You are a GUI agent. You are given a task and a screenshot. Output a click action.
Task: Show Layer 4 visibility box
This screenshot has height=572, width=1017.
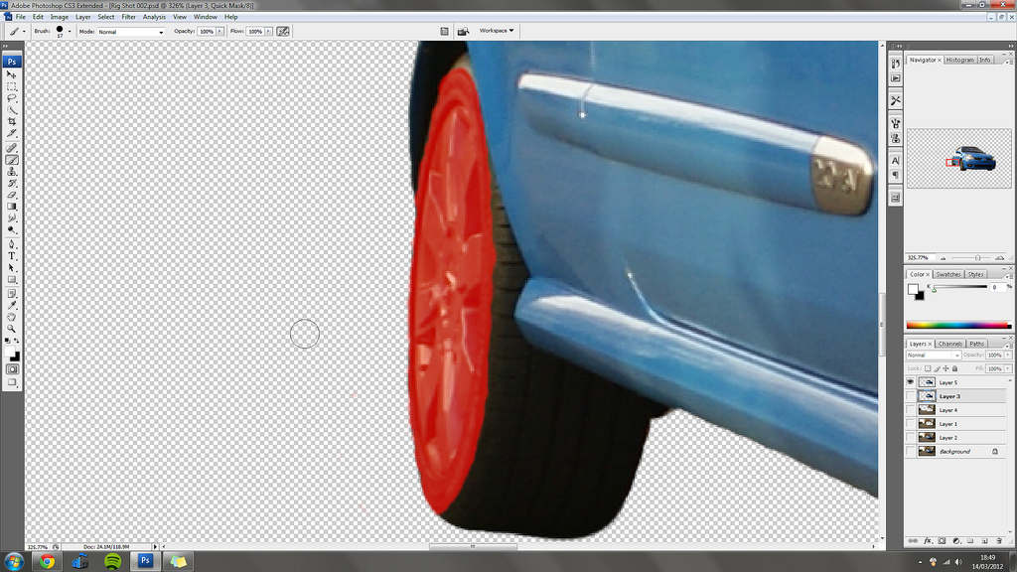(x=910, y=410)
